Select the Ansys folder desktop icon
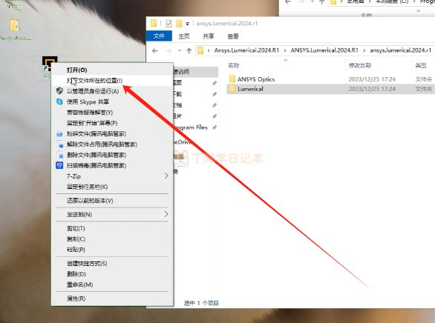 (15, 29)
